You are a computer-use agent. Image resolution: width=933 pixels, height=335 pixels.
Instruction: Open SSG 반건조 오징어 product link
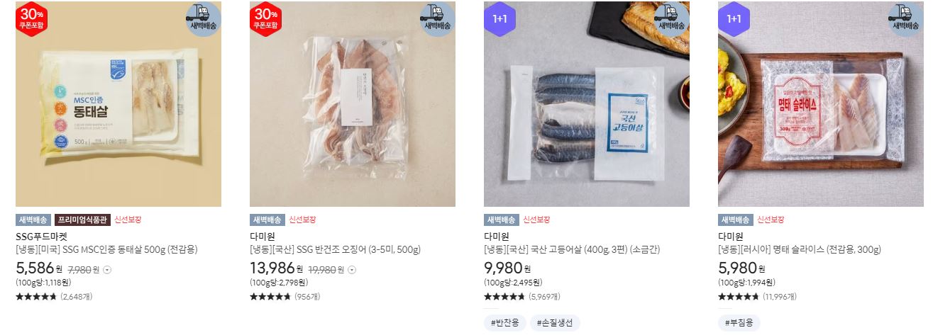pos(335,249)
